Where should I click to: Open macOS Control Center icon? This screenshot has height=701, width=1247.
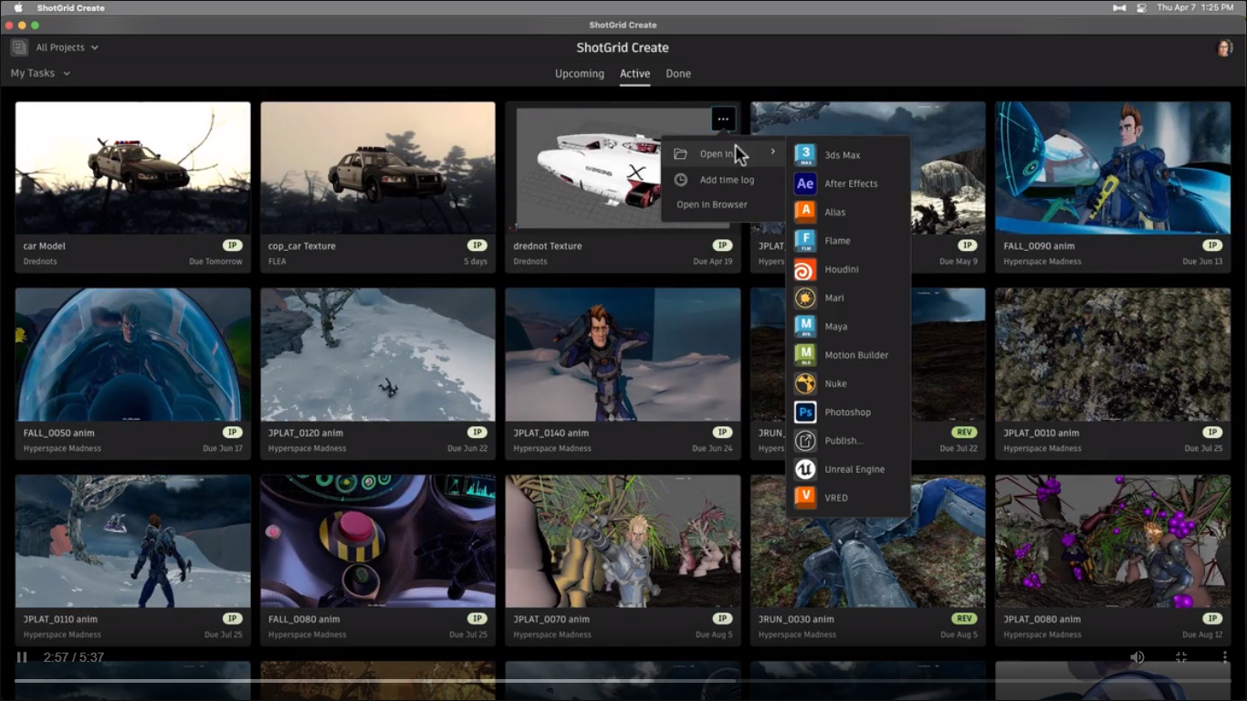tap(1141, 7)
